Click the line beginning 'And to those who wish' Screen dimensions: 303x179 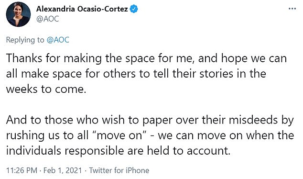[150, 120]
